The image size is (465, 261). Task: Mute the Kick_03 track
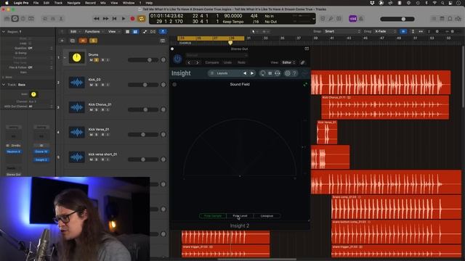click(x=91, y=85)
